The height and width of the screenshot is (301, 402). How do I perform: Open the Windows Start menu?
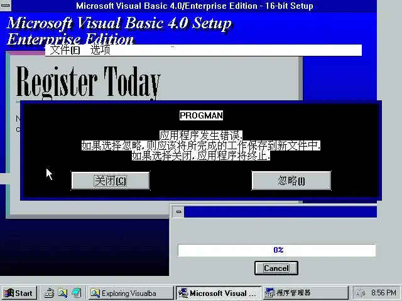18,293
